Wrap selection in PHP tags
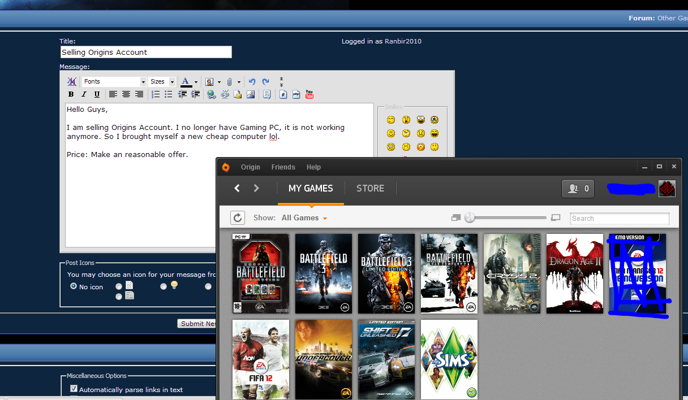 click(x=296, y=94)
